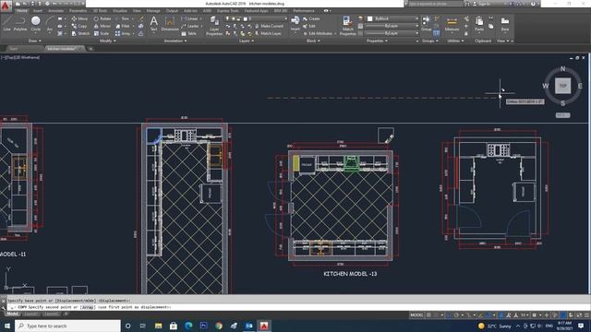Screen dimensions: 591x332
Task: Expand the Annotation panel
Action: click(x=175, y=41)
